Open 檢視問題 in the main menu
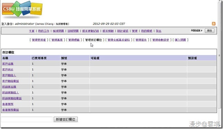Screen dimensions: 223x129 coord(58,31)
